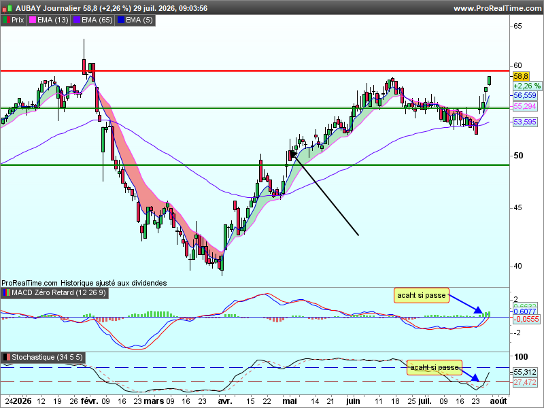The width and height of the screenshot is (544, 408).
Task: Click the avr. date axis label
Action: click(x=225, y=401)
